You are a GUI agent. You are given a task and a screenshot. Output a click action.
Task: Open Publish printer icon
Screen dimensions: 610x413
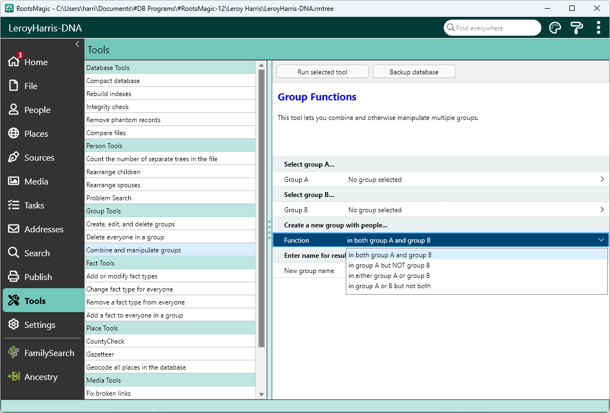point(14,276)
